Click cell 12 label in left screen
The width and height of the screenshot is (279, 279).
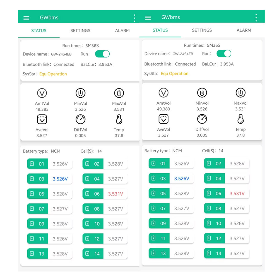pyautogui.click(x=97, y=239)
